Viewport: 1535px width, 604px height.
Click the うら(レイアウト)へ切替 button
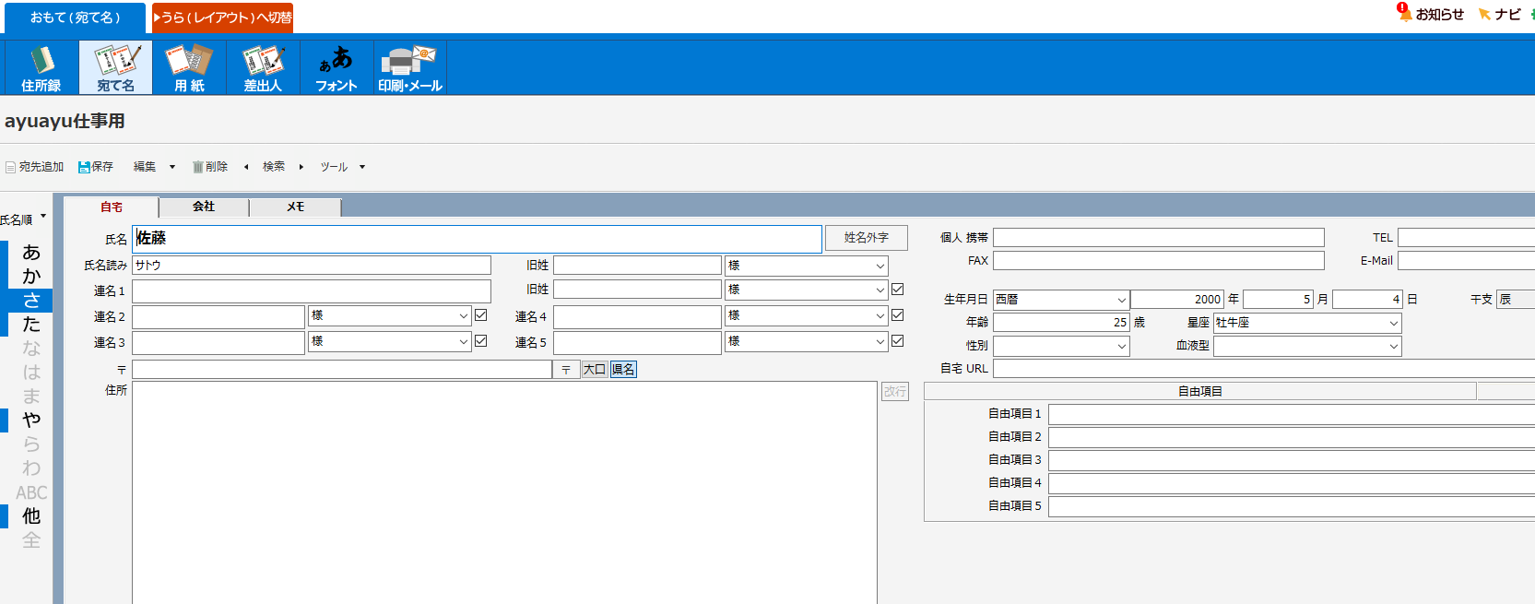pyautogui.click(x=222, y=18)
